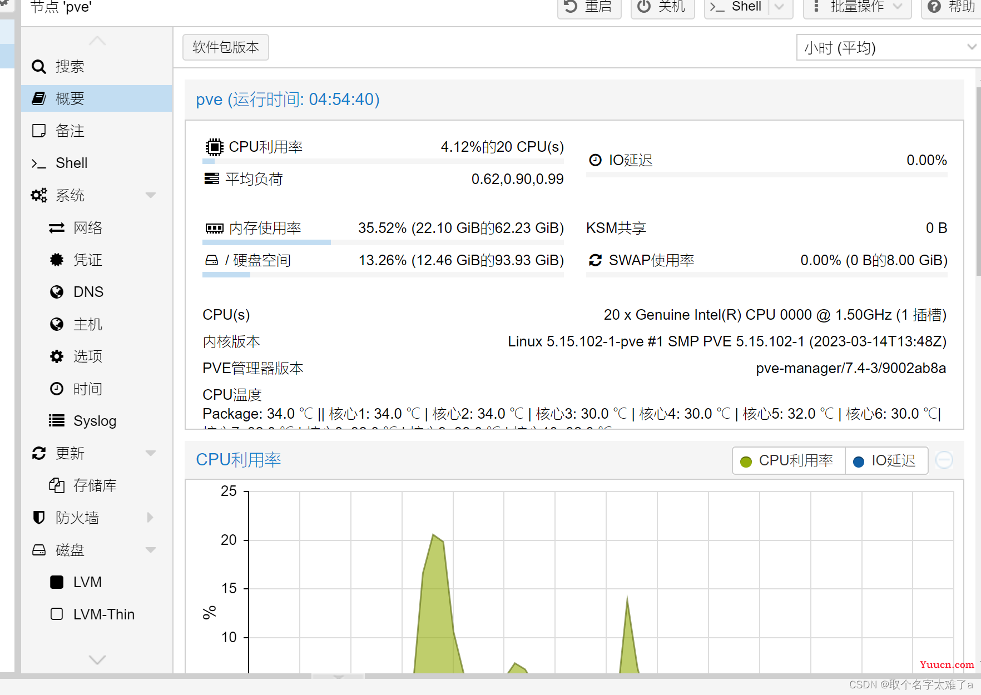This screenshot has width=981, height=695.
Task: Open LVM disk item
Action: point(97,582)
